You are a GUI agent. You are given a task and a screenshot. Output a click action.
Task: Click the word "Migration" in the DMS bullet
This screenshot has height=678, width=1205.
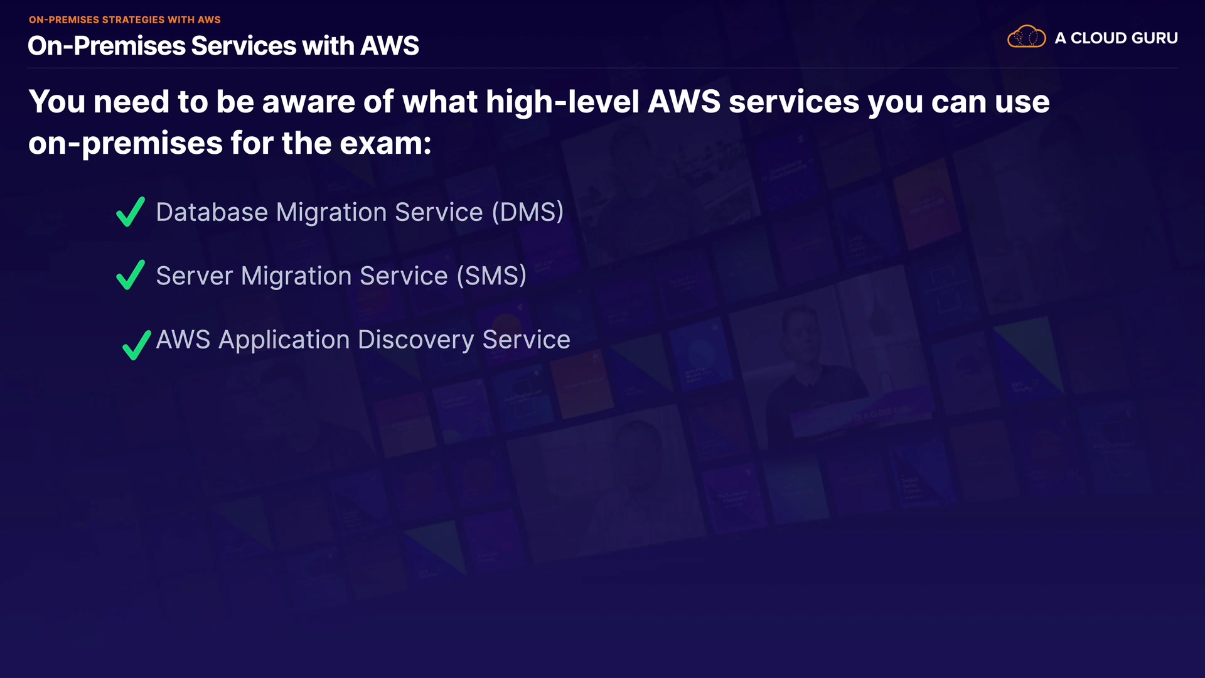pyautogui.click(x=331, y=212)
